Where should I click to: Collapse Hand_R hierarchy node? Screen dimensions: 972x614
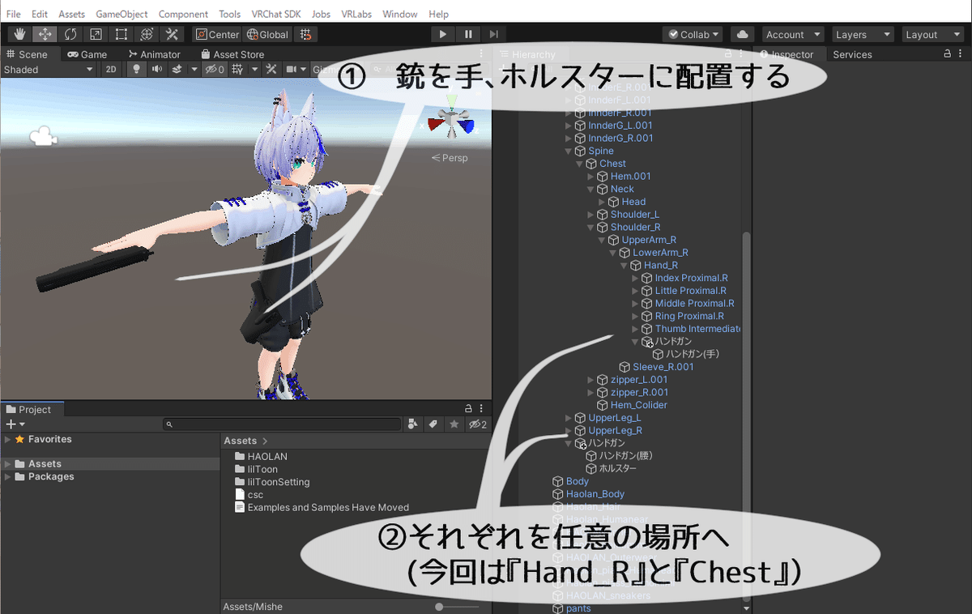coord(625,265)
